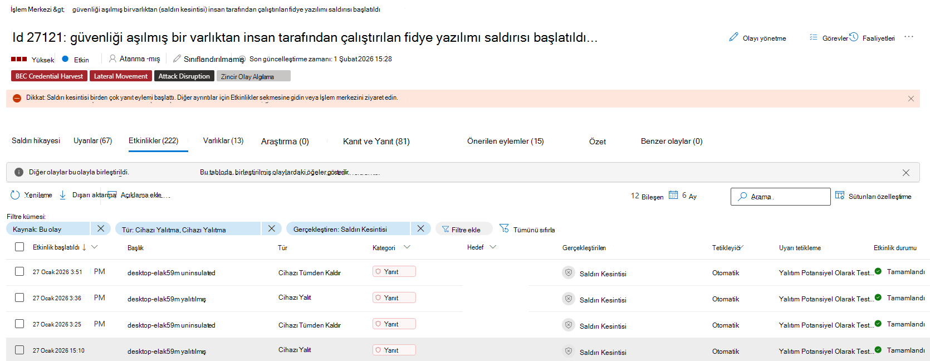930x361 pixels.
Task: Open the Araştırma (0) tab
Action: (285, 141)
